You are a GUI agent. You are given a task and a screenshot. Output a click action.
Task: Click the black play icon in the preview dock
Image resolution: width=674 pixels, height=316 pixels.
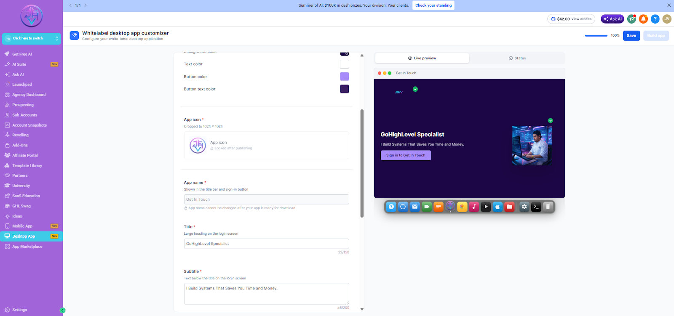(x=486, y=207)
